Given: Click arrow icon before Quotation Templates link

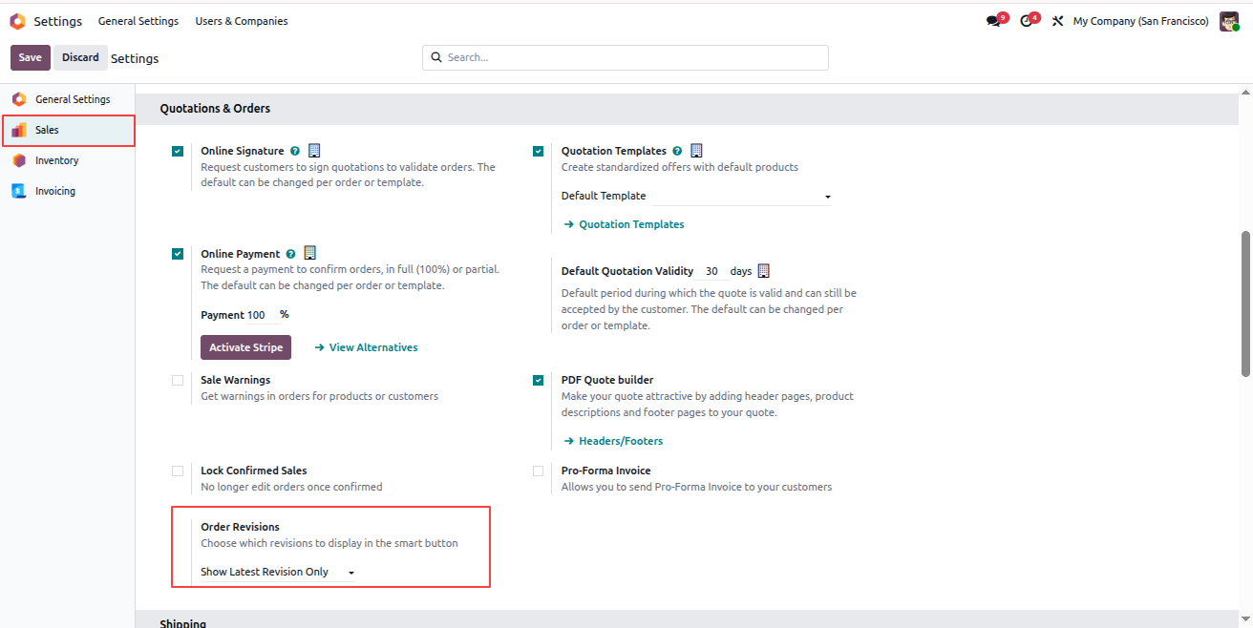Looking at the screenshot, I should tap(569, 224).
